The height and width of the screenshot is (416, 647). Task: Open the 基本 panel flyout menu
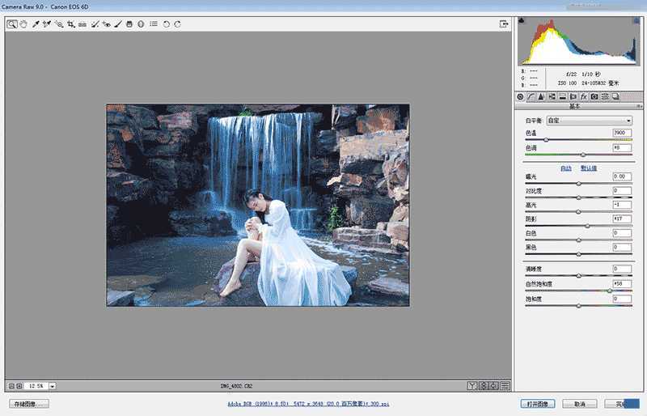639,106
